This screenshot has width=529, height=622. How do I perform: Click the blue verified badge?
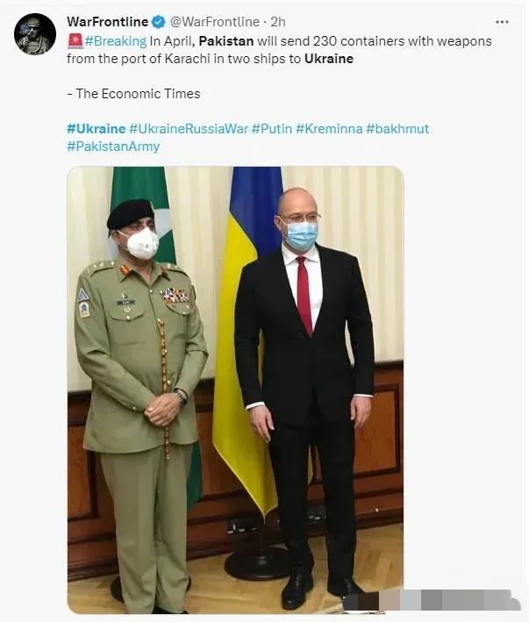(x=159, y=22)
